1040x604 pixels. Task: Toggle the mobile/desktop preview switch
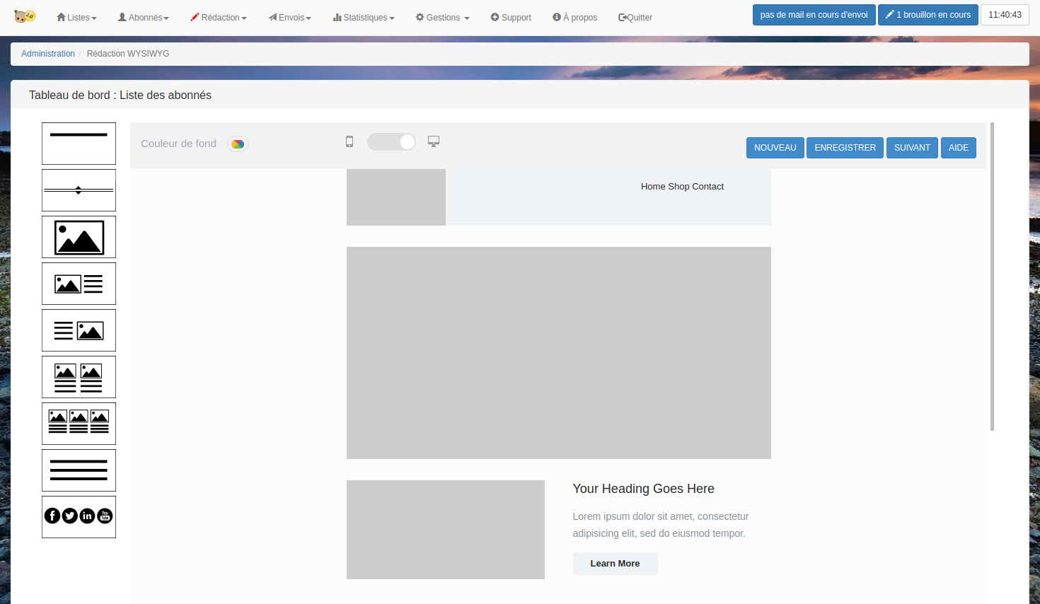click(x=391, y=142)
